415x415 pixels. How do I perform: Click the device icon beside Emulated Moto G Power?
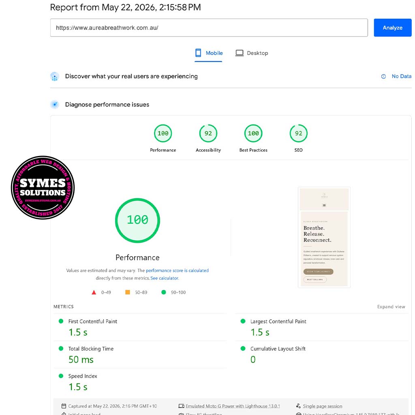tap(181, 406)
